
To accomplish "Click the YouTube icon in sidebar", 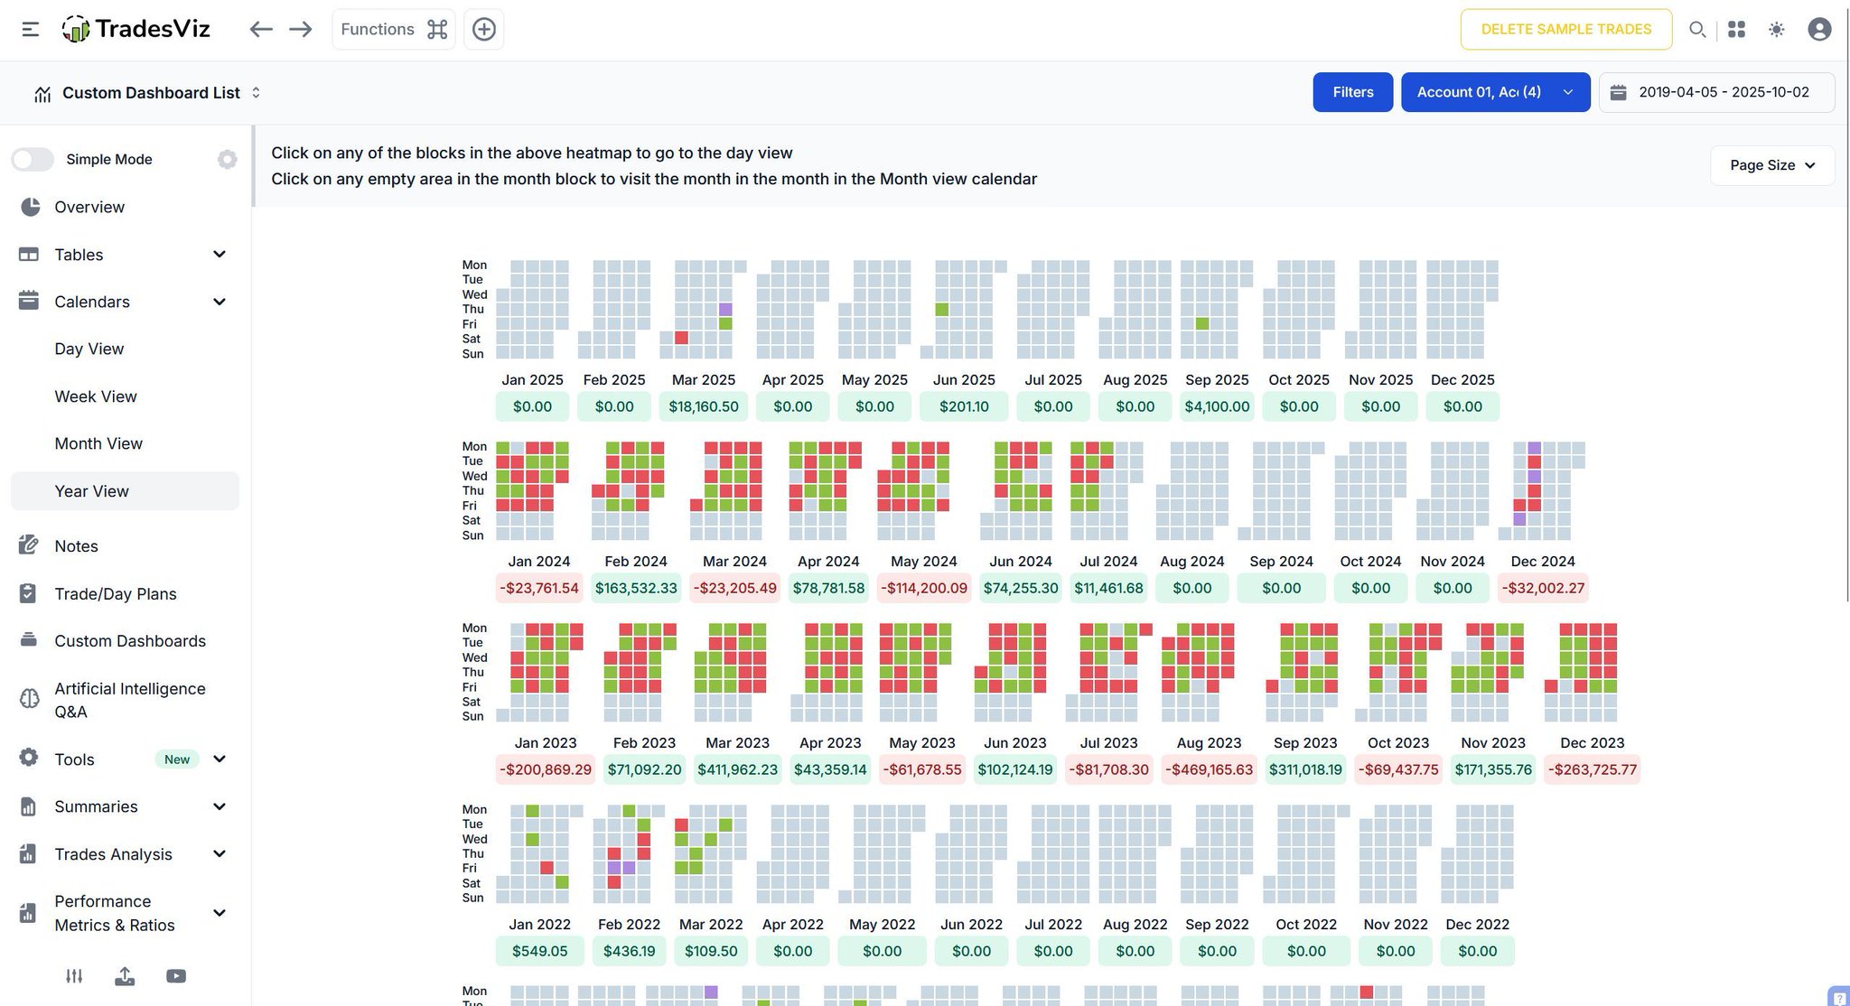I will pos(176,976).
